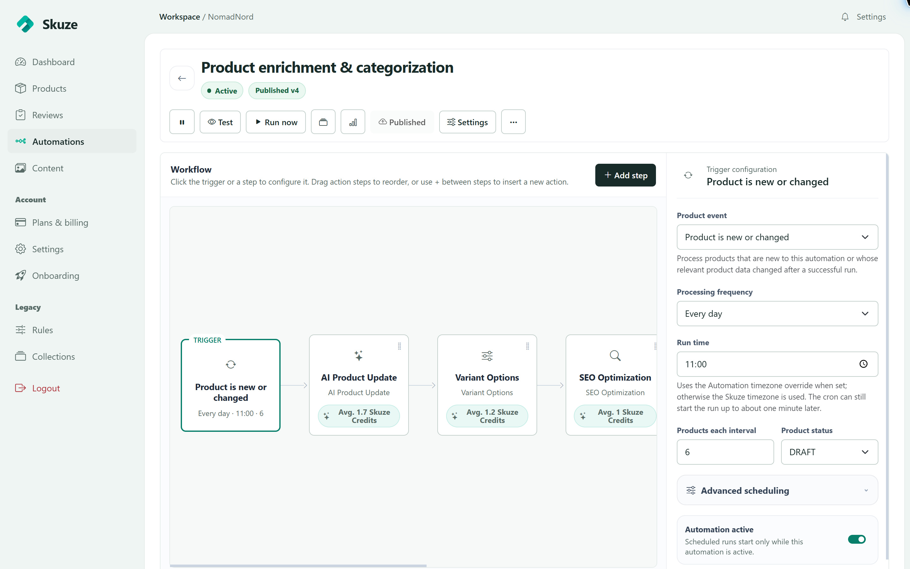Click the Skuze logo
This screenshot has width=910, height=569.
coord(47,24)
